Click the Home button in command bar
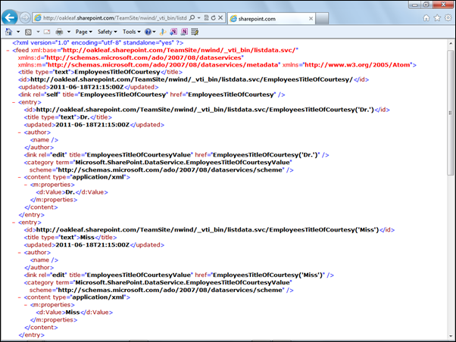Image resolution: width=456 pixels, height=342 pixels. pyautogui.click(x=9, y=32)
